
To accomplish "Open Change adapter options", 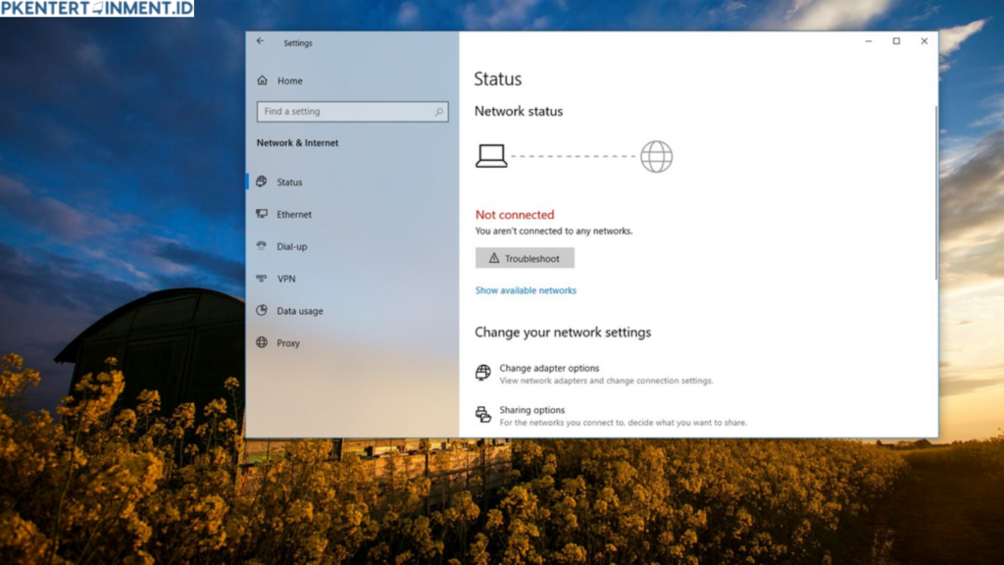I will tap(549, 367).
